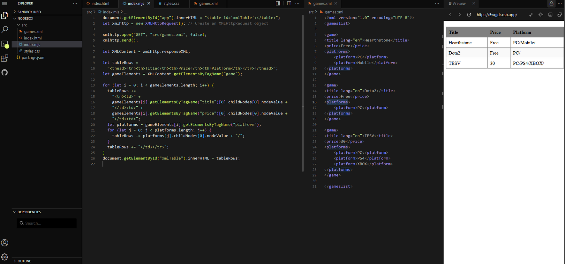This screenshot has height=264, width=565.
Task: Open Explorer panel more actions menu
Action: 75,4
